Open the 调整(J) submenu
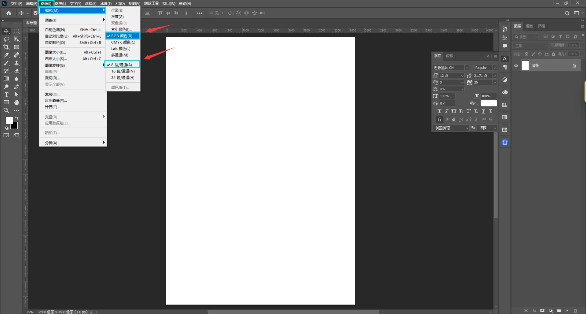Screen dimensions: 586x314 (73, 20)
